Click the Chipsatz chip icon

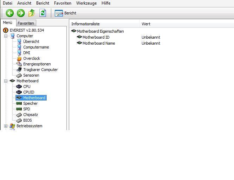coord(19,115)
